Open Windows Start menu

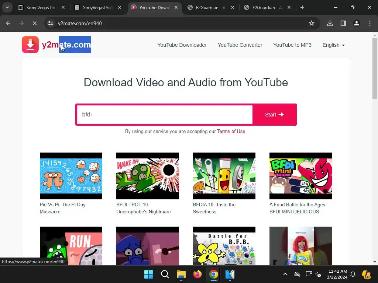click(x=148, y=274)
